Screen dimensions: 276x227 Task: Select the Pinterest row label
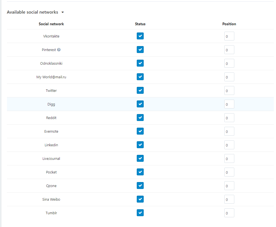[x=49, y=50]
